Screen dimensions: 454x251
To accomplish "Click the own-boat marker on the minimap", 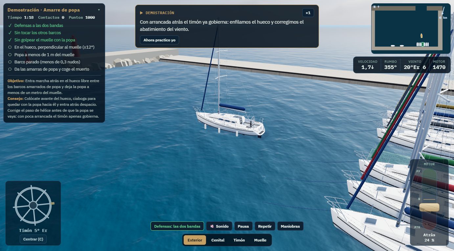I will [421, 35].
